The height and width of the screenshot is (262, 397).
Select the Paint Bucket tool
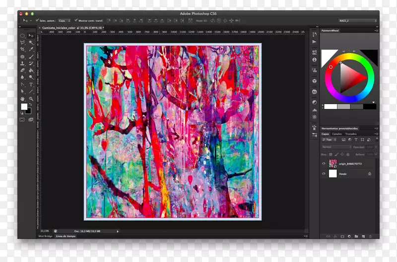[x=31, y=70]
